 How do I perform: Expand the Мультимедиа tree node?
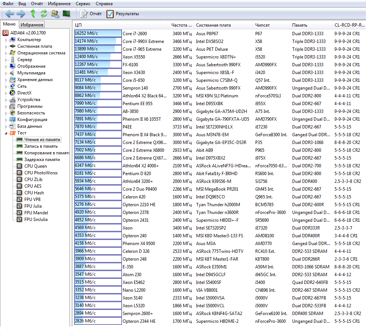click(6, 73)
